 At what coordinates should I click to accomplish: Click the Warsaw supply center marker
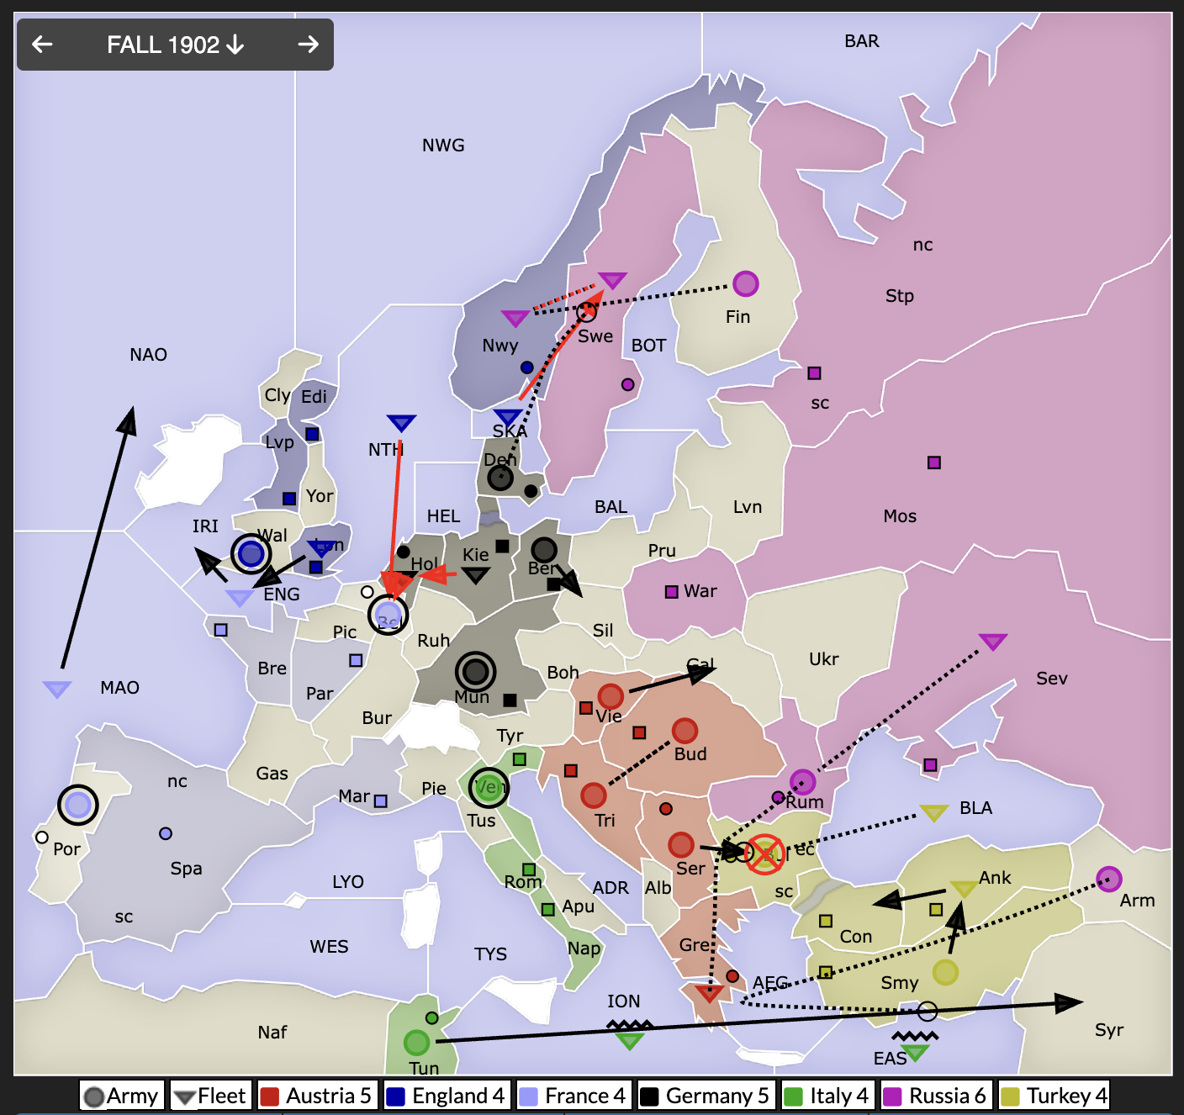[x=671, y=592]
